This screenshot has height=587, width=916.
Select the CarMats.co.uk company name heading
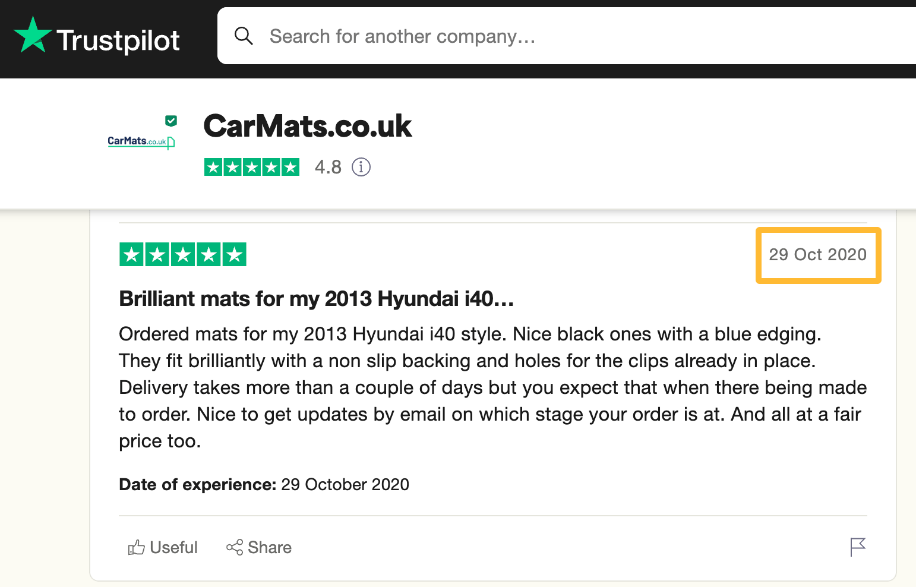point(307,126)
